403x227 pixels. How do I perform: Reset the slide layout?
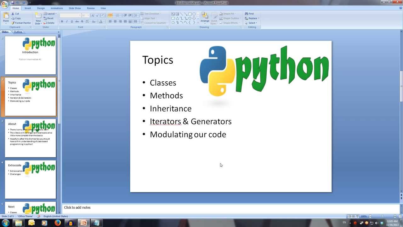(x=48, y=18)
